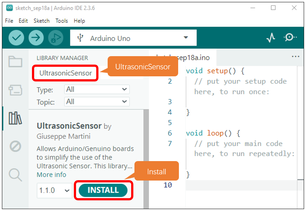This screenshot has height=211, width=306.
Task: Click the library list vertical scrollbar
Action: tap(146, 159)
